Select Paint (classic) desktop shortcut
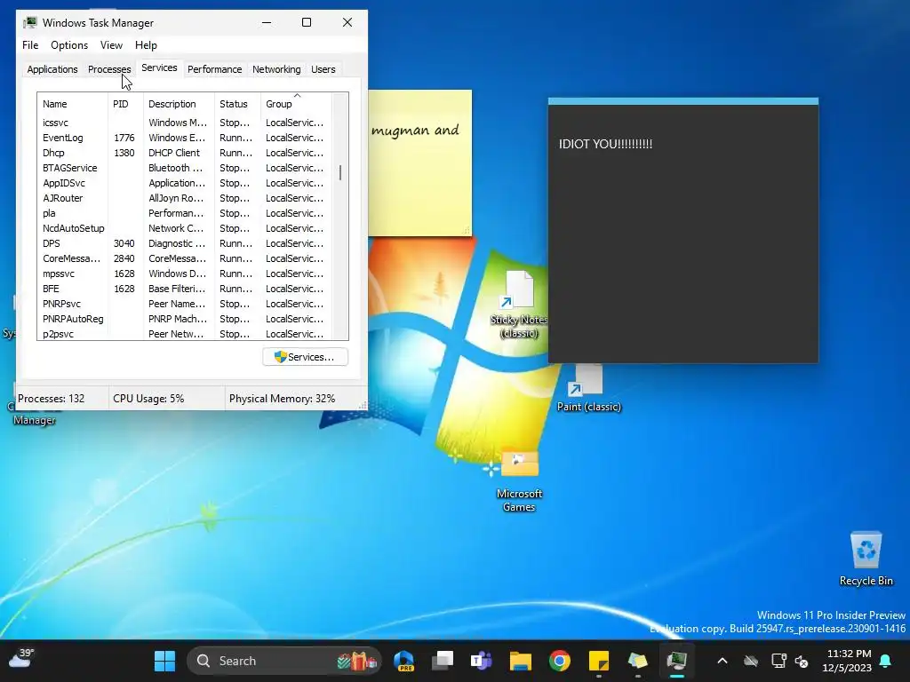910x682 pixels. (588, 387)
